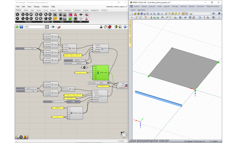Toggle the orange half sphere document preview settings

click(x=120, y=27)
